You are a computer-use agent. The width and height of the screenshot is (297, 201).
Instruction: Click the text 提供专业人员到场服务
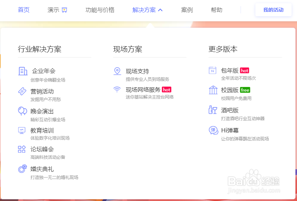pyautogui.click(x=147, y=79)
